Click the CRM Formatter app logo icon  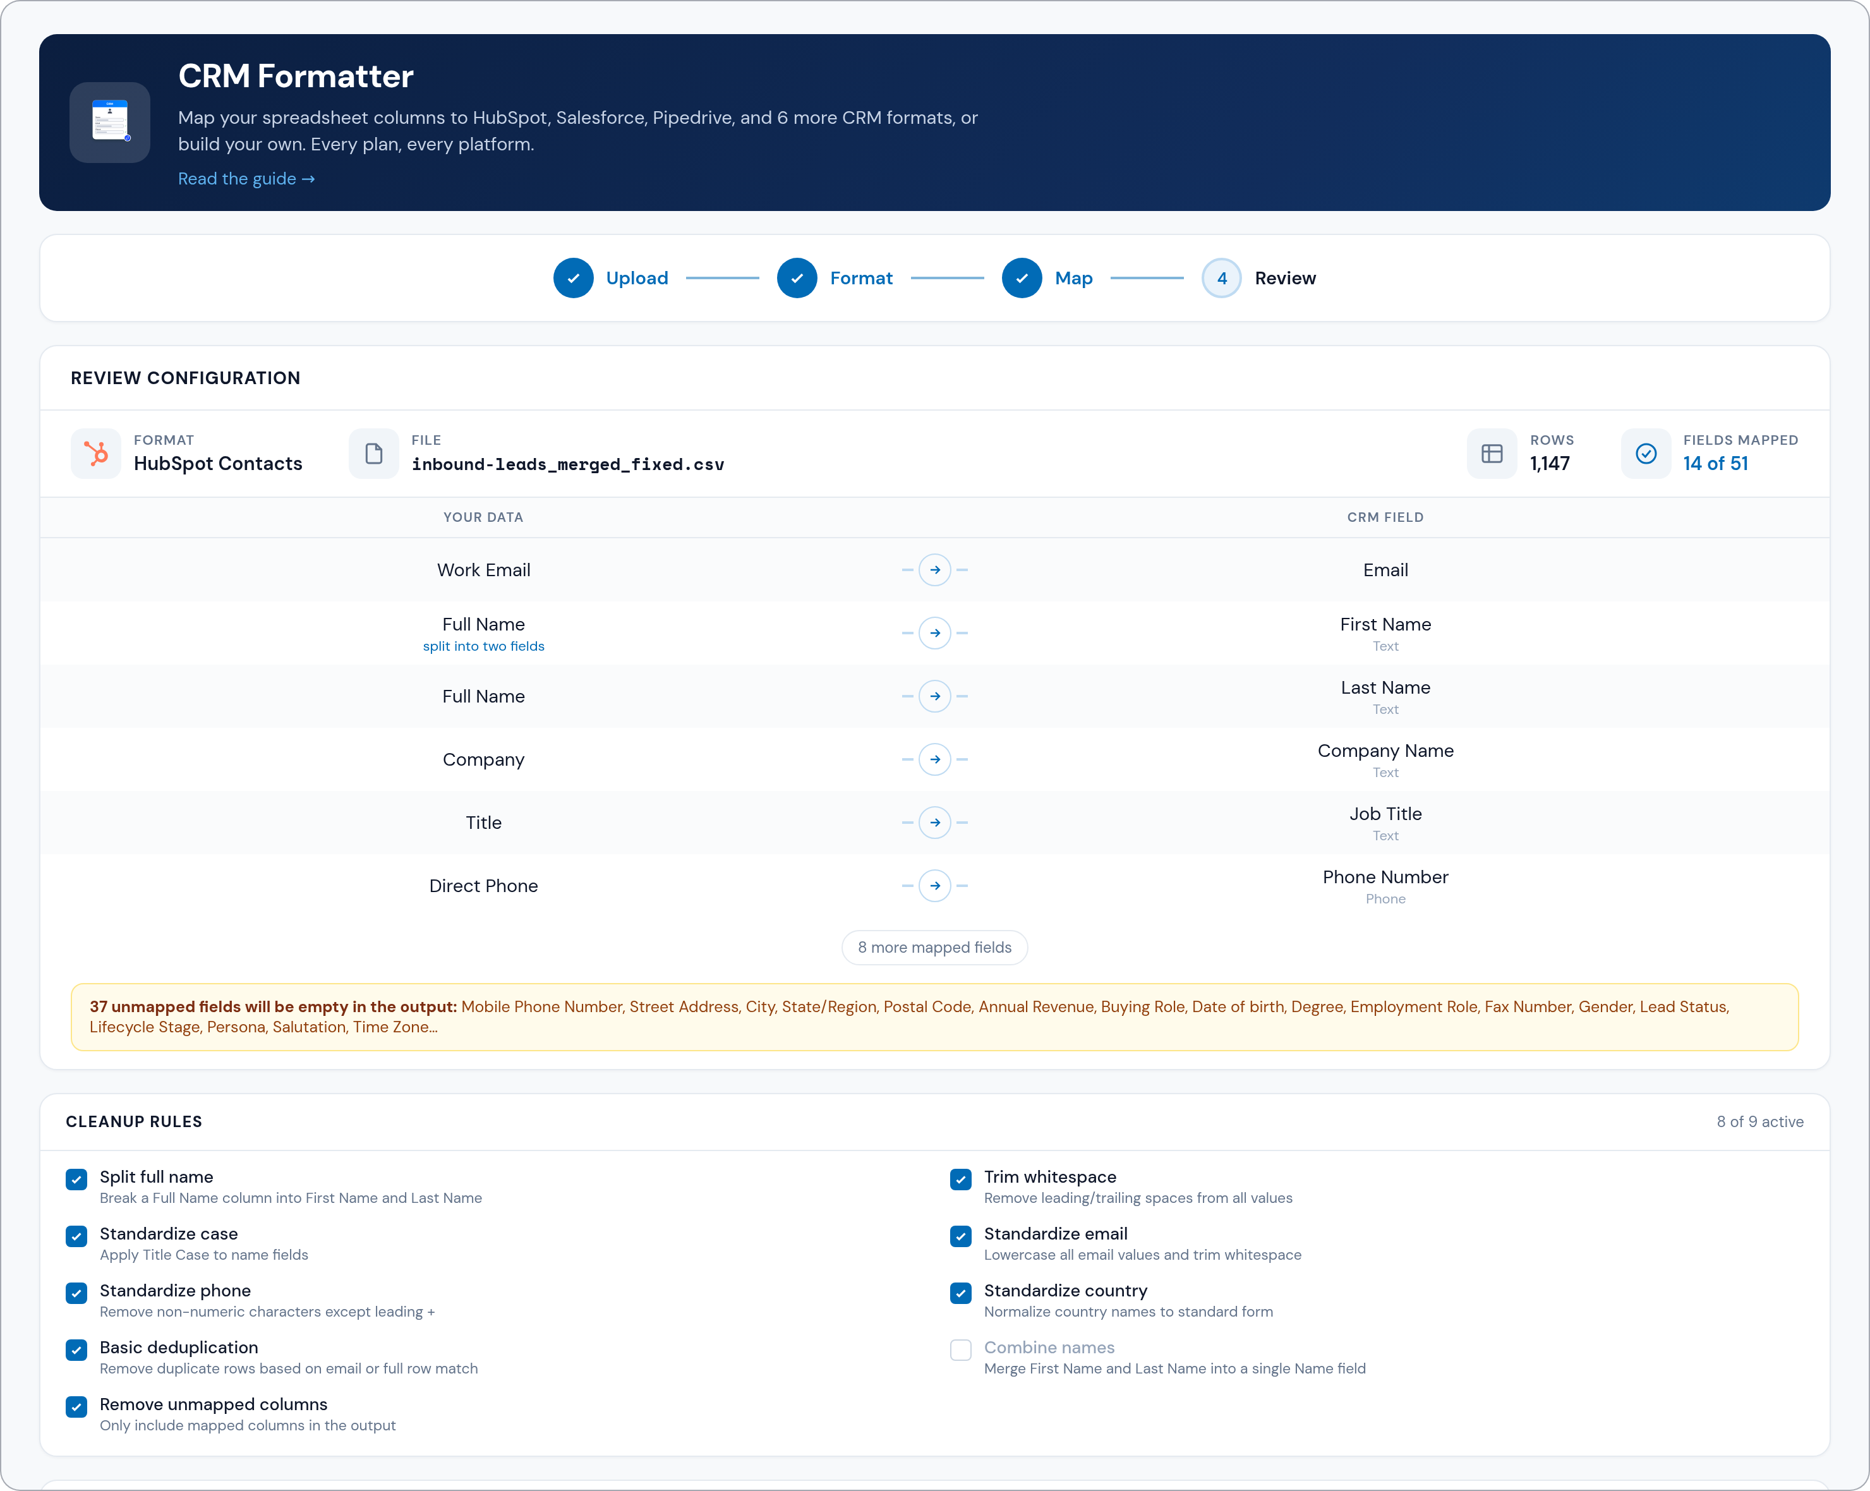pos(109,123)
